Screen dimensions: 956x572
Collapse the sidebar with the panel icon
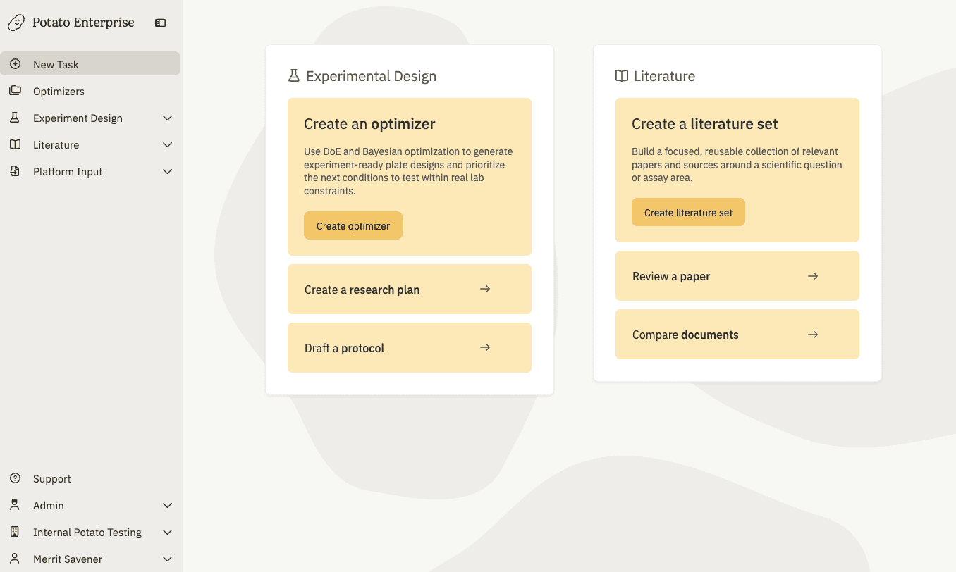click(x=160, y=23)
